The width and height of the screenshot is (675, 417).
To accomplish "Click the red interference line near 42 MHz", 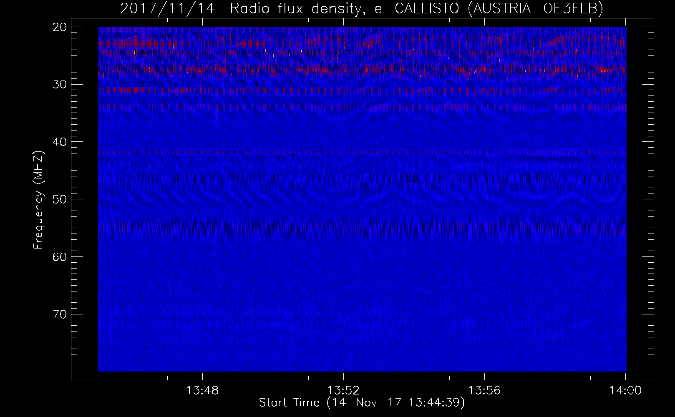I will point(362,153).
